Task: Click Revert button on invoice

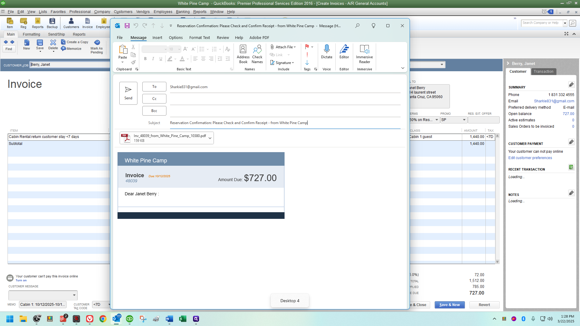Action: tap(484, 305)
